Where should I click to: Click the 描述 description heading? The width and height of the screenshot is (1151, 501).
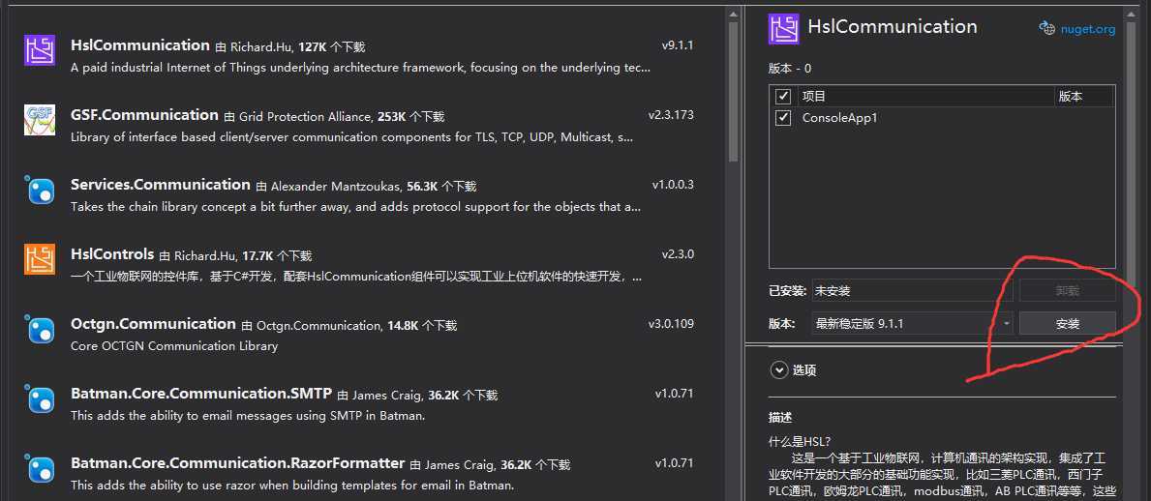[x=780, y=418]
